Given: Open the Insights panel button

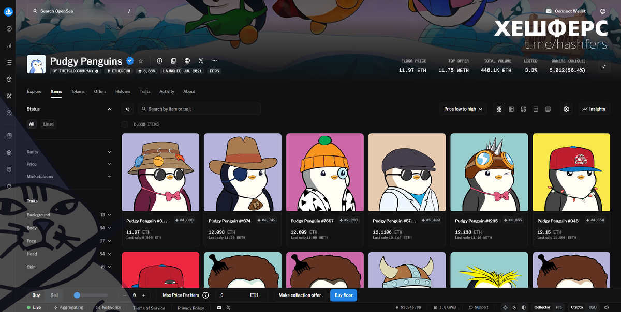Looking at the screenshot, I should (x=594, y=109).
